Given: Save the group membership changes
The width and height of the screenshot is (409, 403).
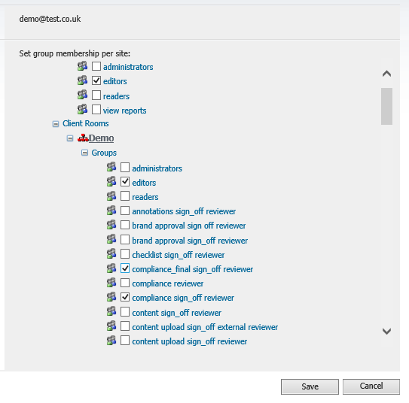Looking at the screenshot, I should point(310,386).
